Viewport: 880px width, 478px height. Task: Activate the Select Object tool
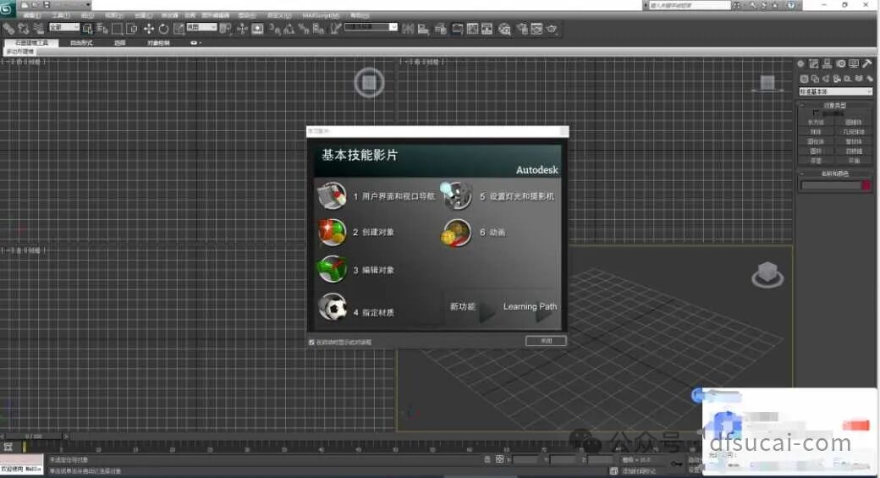tap(87, 29)
